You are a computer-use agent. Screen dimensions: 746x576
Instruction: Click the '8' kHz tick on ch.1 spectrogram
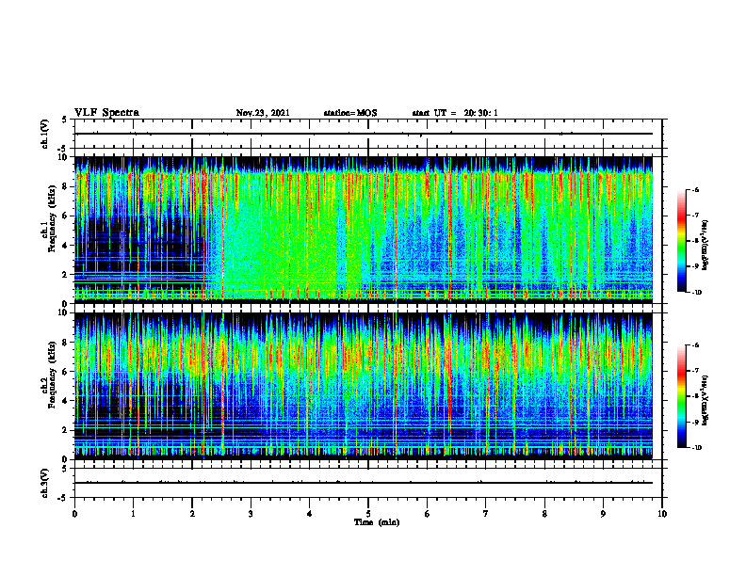(x=66, y=186)
